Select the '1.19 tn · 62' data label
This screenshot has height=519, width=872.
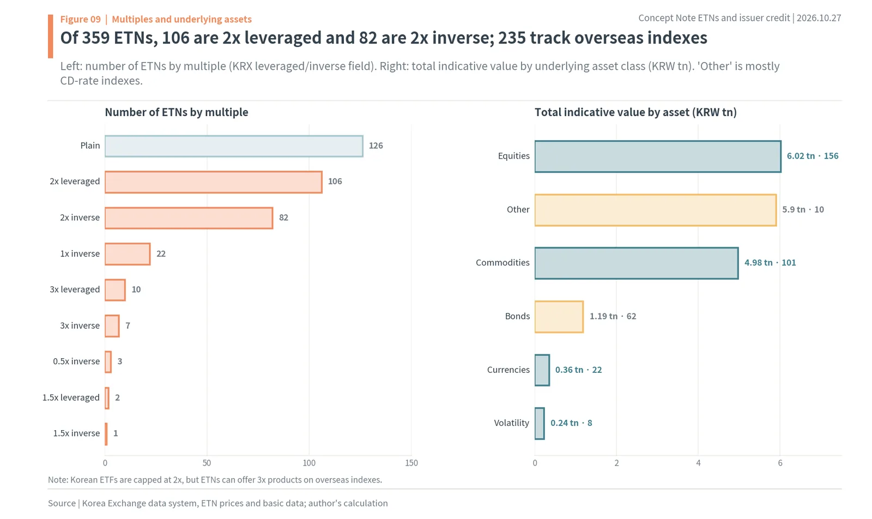click(x=613, y=316)
